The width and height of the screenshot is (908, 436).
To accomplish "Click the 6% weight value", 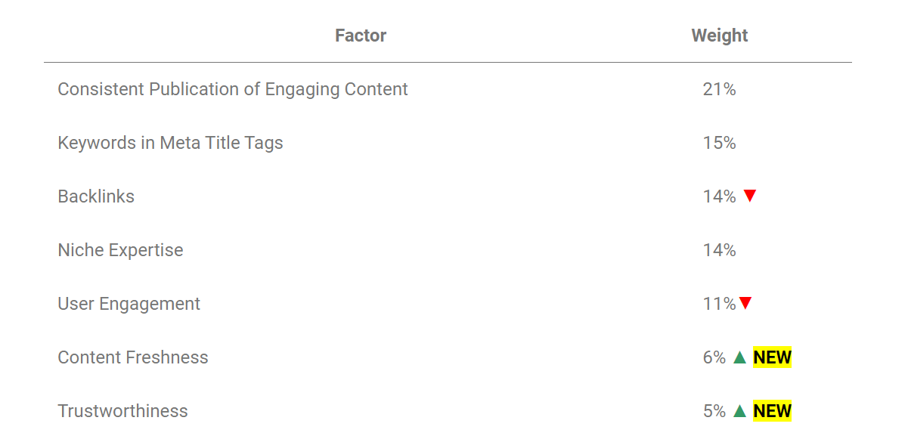I will pyautogui.click(x=714, y=357).
